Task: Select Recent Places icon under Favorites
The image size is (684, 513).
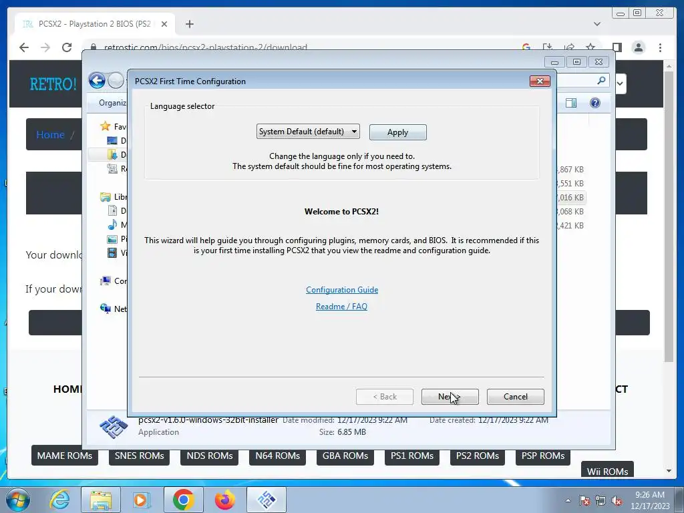Action: pyautogui.click(x=112, y=168)
